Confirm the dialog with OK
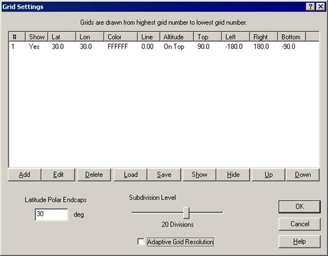 pos(300,206)
